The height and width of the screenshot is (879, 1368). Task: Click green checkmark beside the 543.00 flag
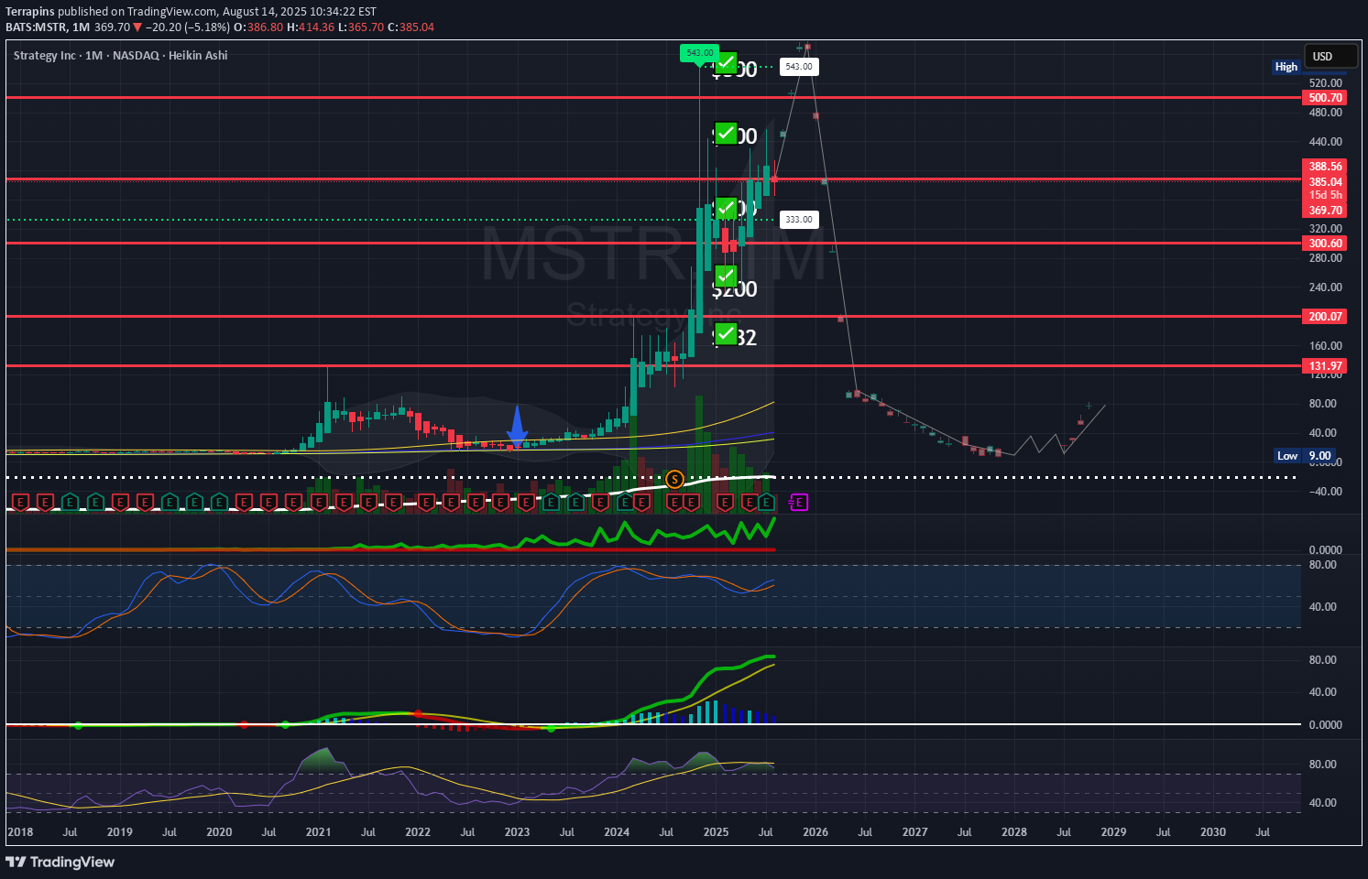(726, 63)
